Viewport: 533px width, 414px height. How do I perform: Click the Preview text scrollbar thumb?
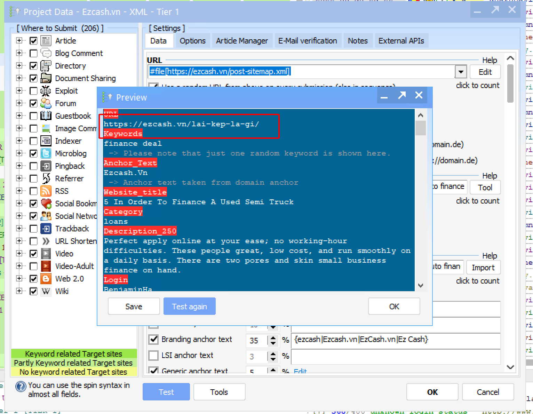[421, 128]
